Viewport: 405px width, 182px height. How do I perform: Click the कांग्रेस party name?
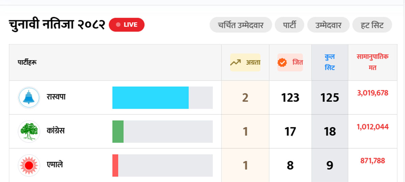point(56,131)
